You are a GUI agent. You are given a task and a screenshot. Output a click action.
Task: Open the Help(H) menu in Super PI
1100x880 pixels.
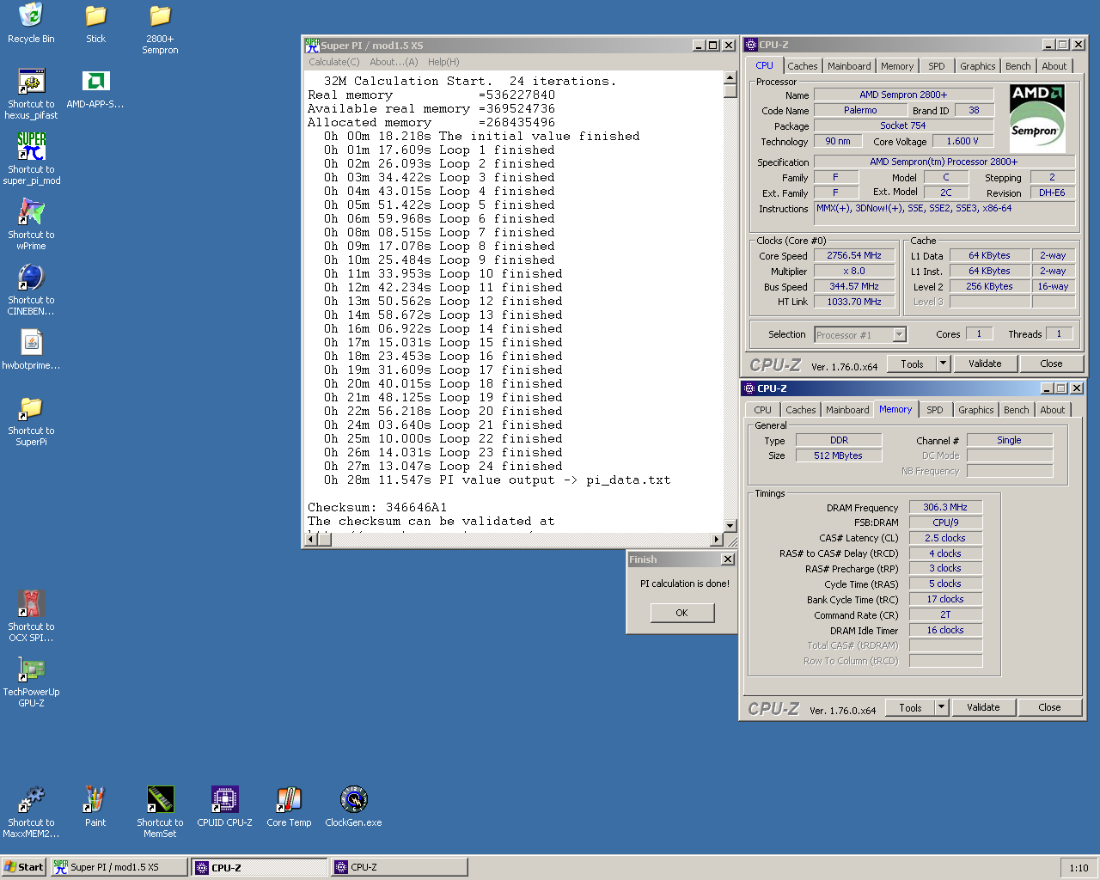pos(443,62)
